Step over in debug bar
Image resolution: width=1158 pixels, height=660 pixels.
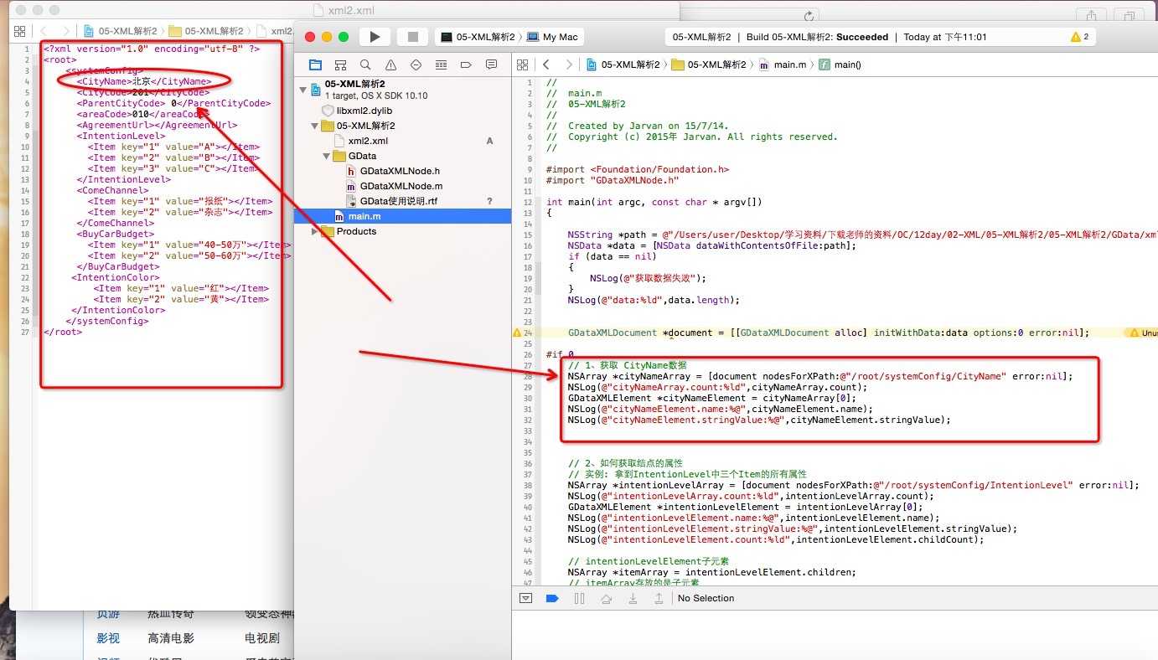pos(607,598)
